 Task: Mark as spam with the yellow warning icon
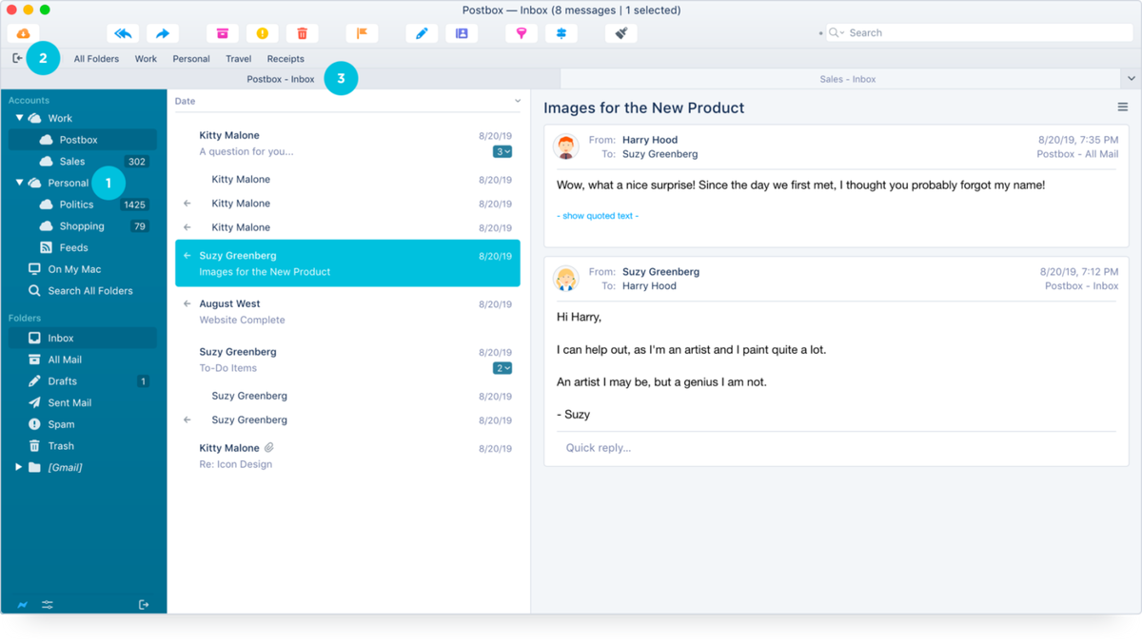click(263, 33)
